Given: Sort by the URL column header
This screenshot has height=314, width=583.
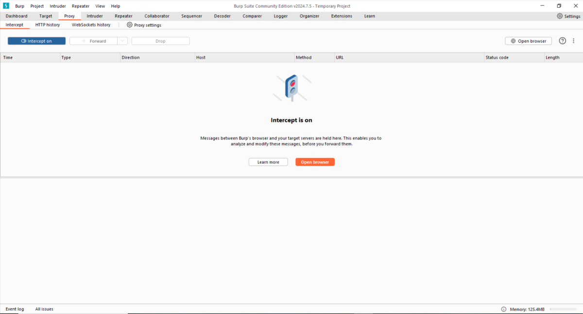Looking at the screenshot, I should [x=409, y=57].
